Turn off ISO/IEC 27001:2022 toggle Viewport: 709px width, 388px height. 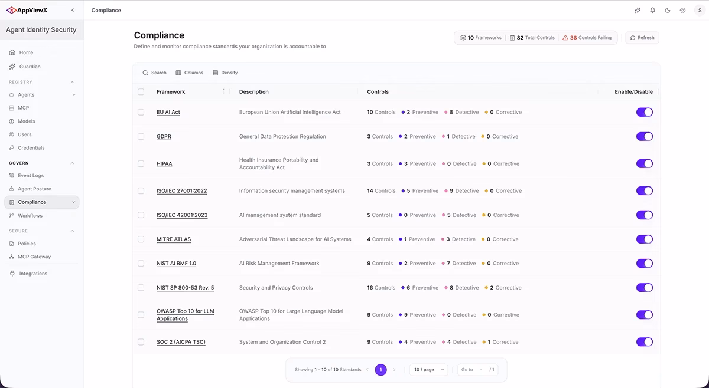coord(645,190)
